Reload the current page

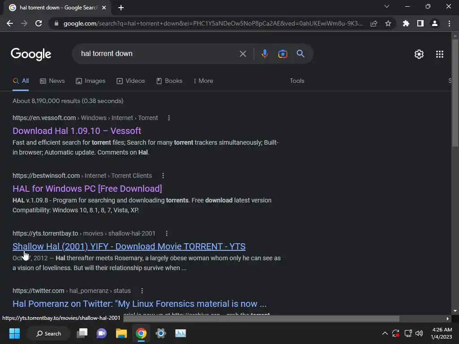39,23
